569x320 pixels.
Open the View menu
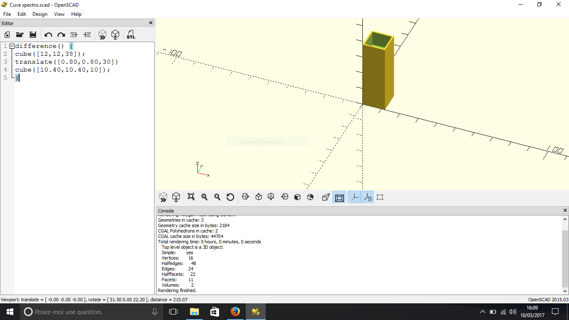click(x=59, y=14)
